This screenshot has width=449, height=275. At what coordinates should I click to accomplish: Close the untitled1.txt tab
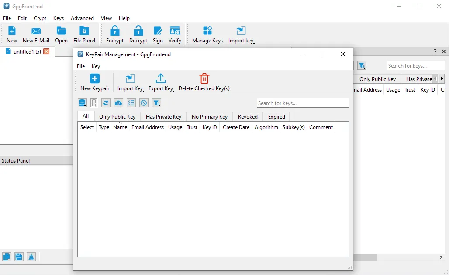pyautogui.click(x=46, y=51)
